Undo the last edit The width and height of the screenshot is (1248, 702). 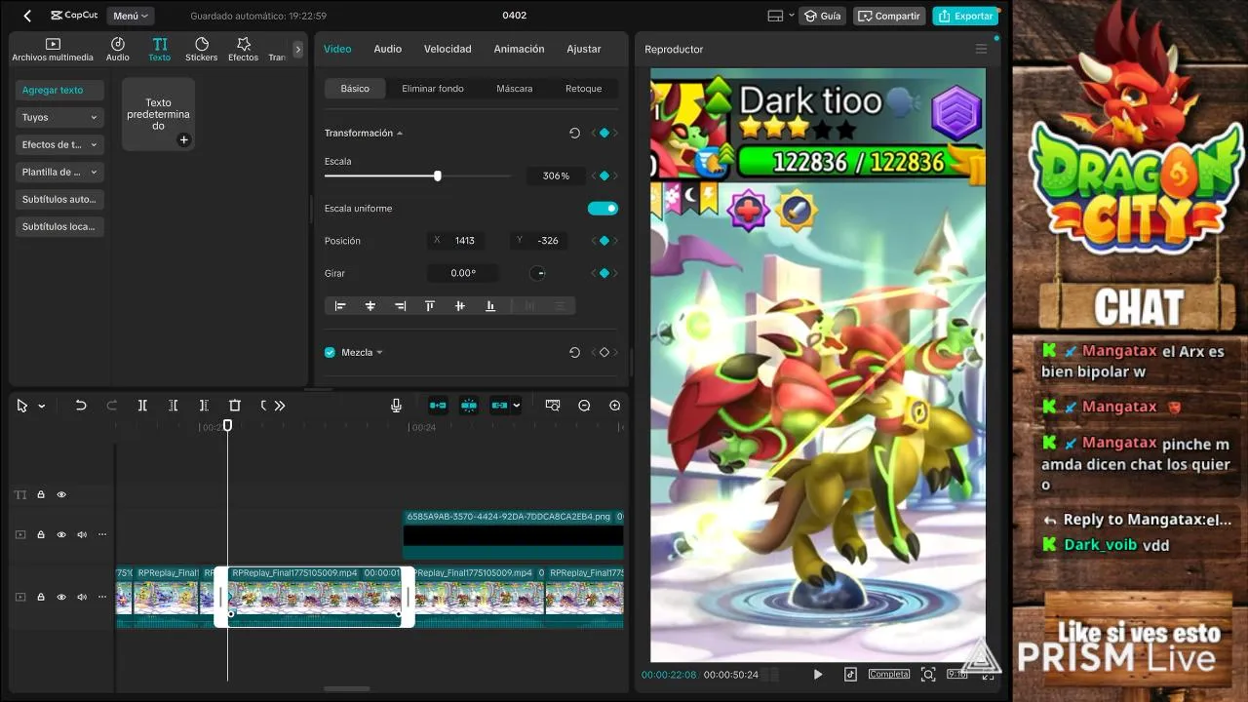click(81, 406)
